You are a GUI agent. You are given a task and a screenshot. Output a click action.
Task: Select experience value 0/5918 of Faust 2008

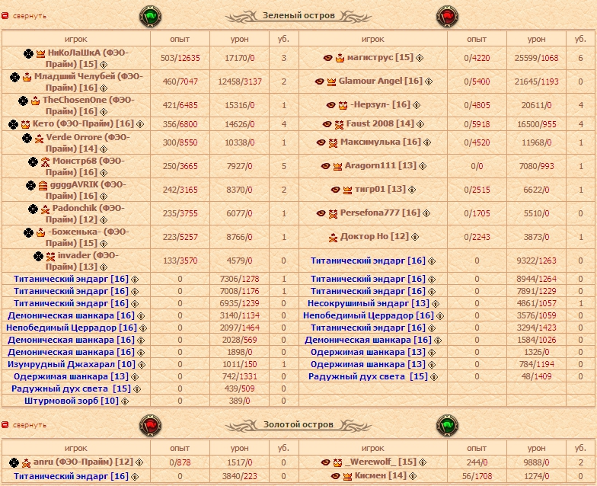[x=477, y=124]
